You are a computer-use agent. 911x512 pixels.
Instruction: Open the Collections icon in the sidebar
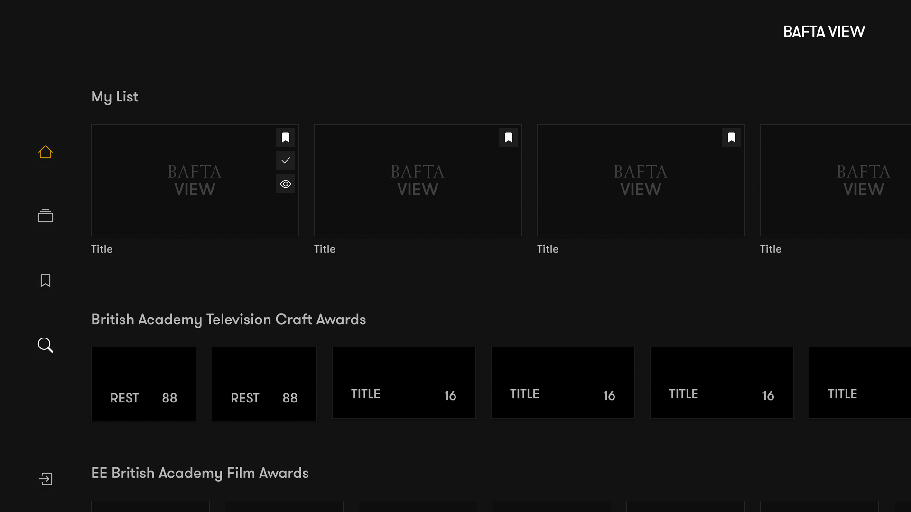45,216
